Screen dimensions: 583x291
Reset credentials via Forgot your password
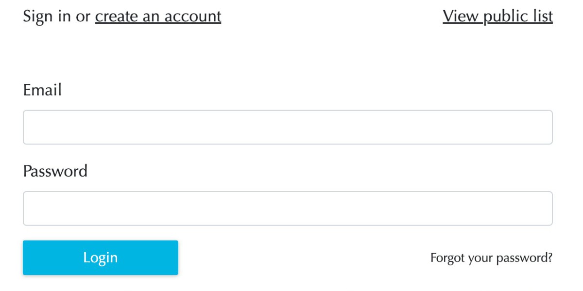click(491, 258)
